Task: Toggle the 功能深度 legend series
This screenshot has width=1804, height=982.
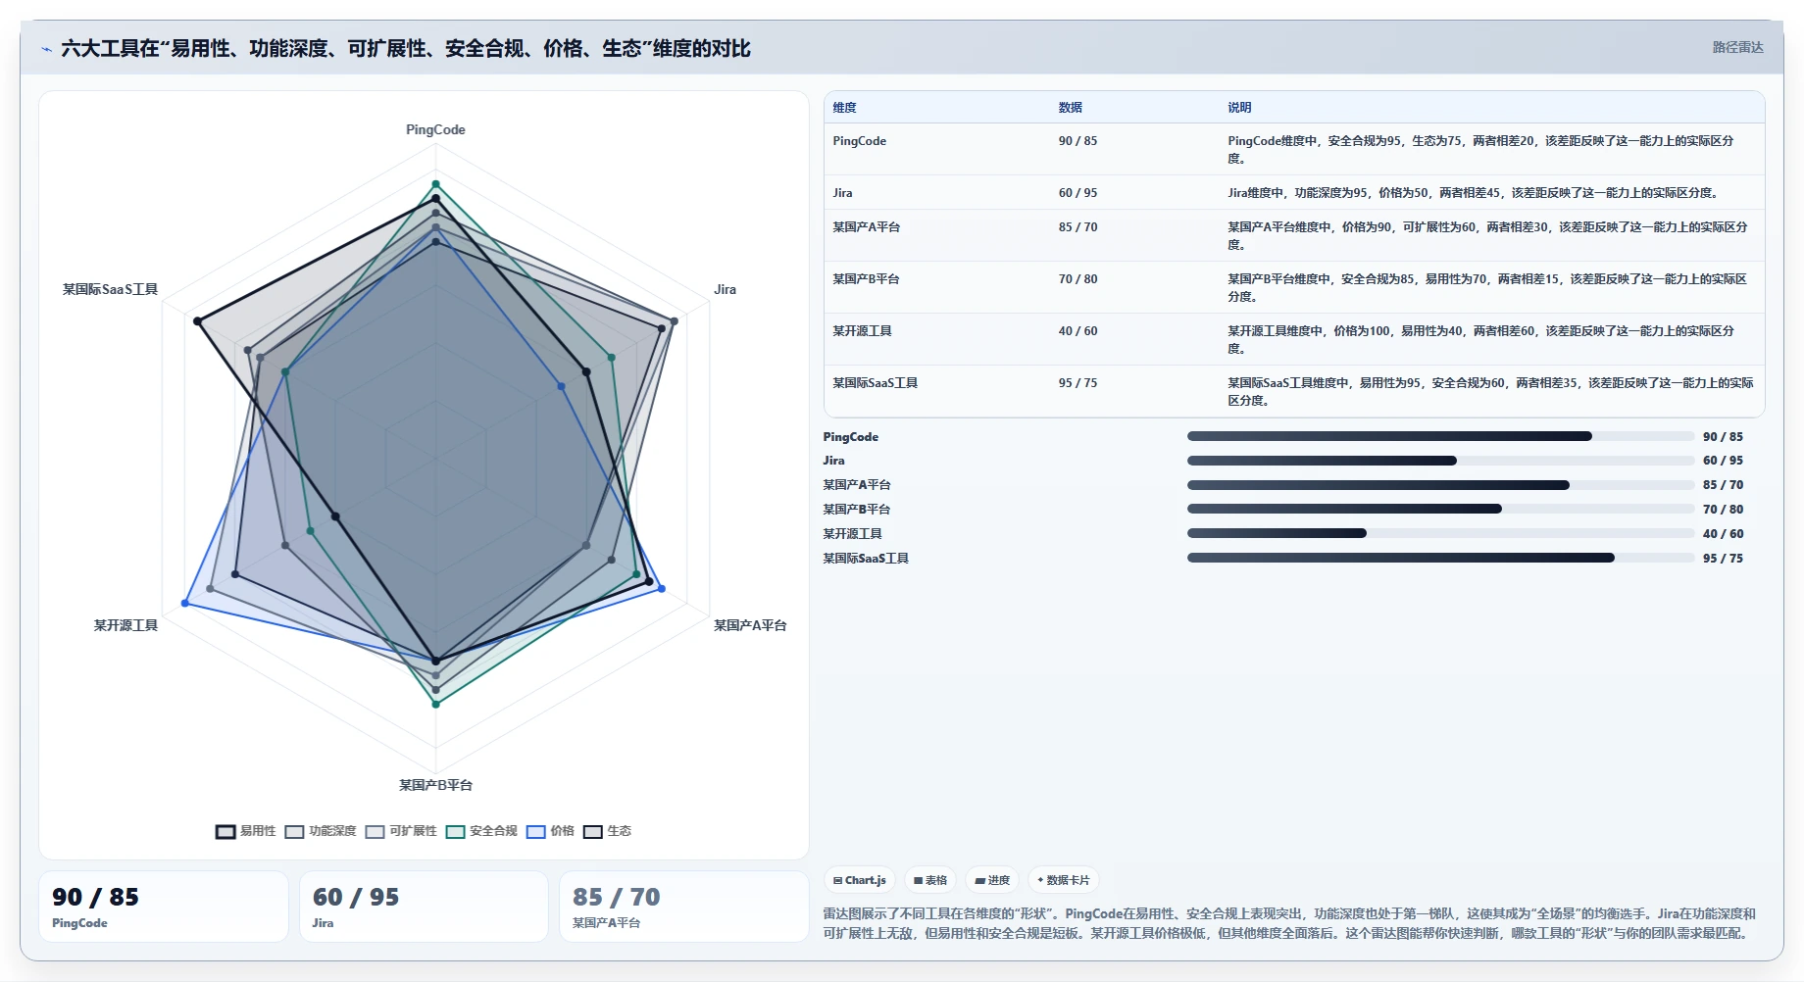Action: click(x=321, y=831)
